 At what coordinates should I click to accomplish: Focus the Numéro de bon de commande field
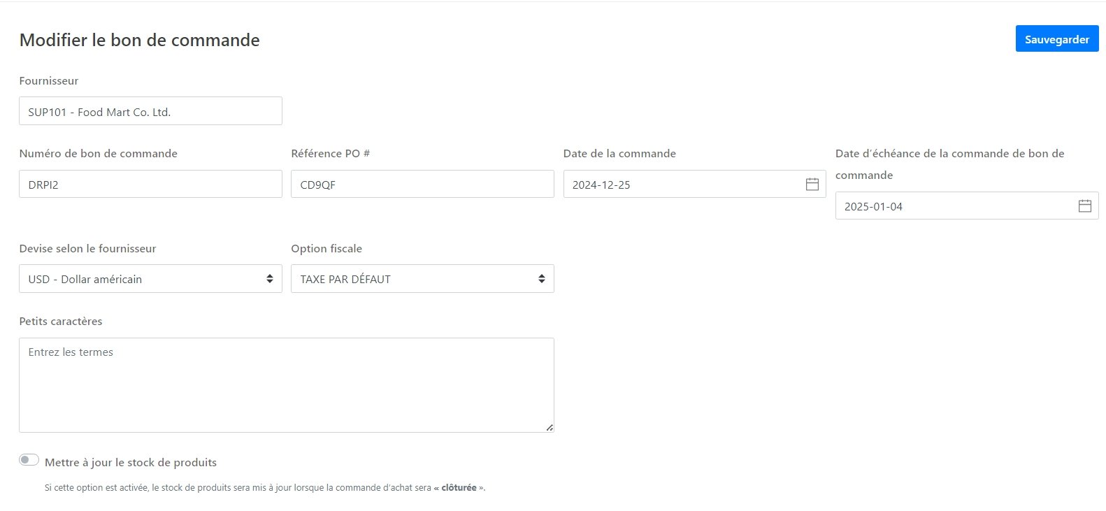150,185
